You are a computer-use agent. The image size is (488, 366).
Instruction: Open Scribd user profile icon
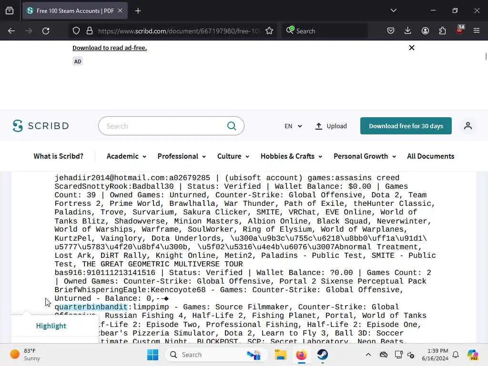tap(468, 126)
